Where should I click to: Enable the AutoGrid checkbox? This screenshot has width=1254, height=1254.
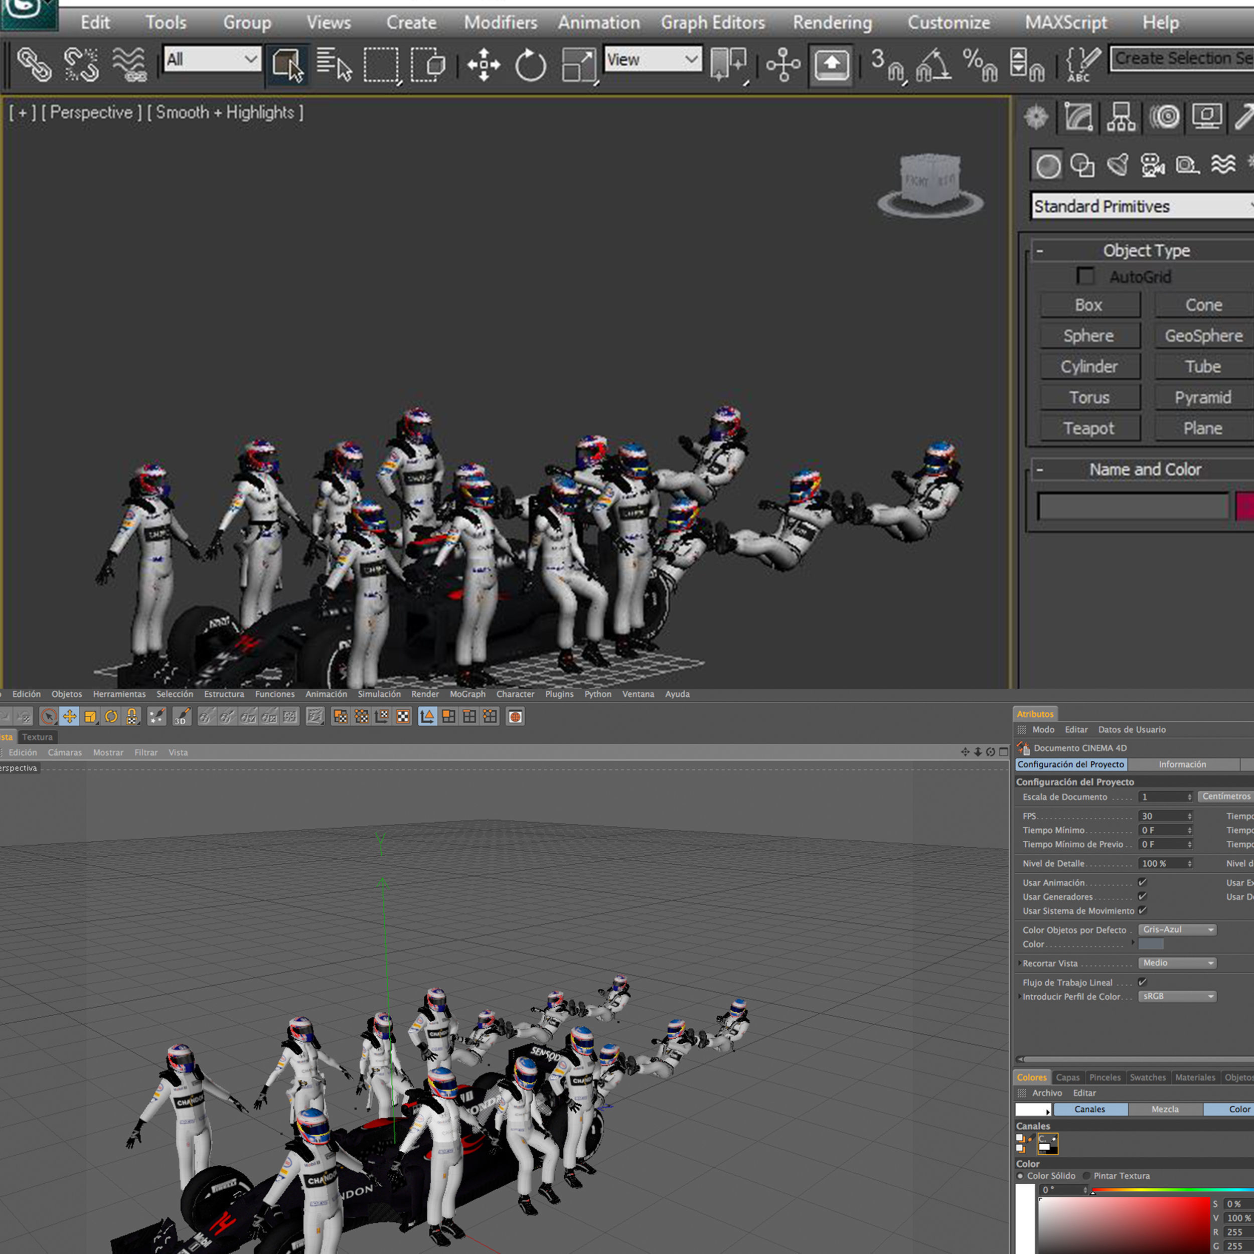tap(1085, 276)
